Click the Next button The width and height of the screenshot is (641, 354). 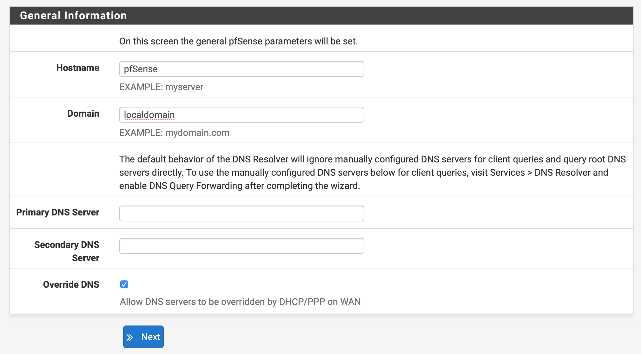143,337
